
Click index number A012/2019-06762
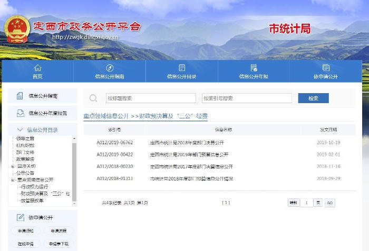tap(115, 143)
